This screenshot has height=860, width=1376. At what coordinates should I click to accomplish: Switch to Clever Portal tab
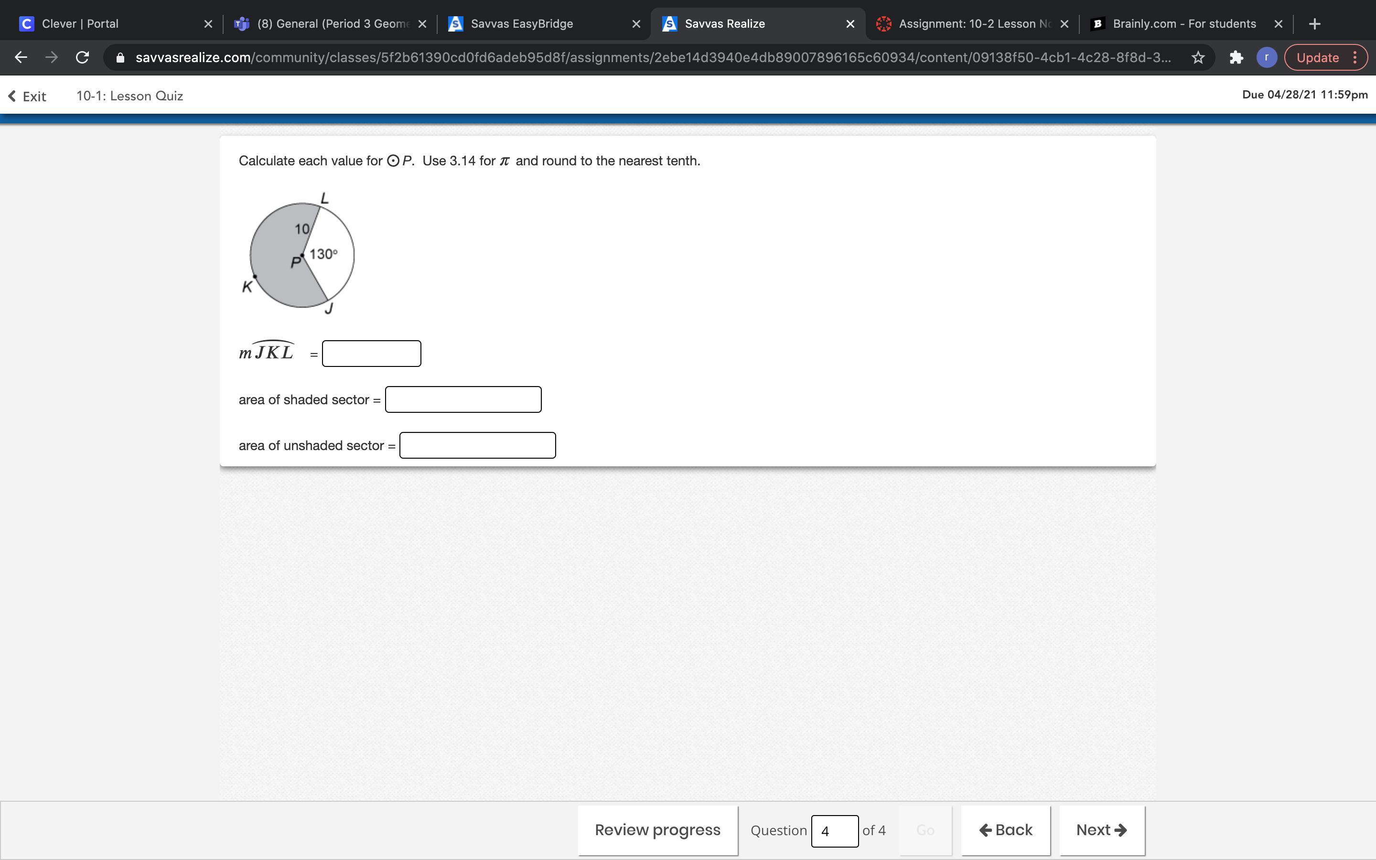[x=108, y=24]
